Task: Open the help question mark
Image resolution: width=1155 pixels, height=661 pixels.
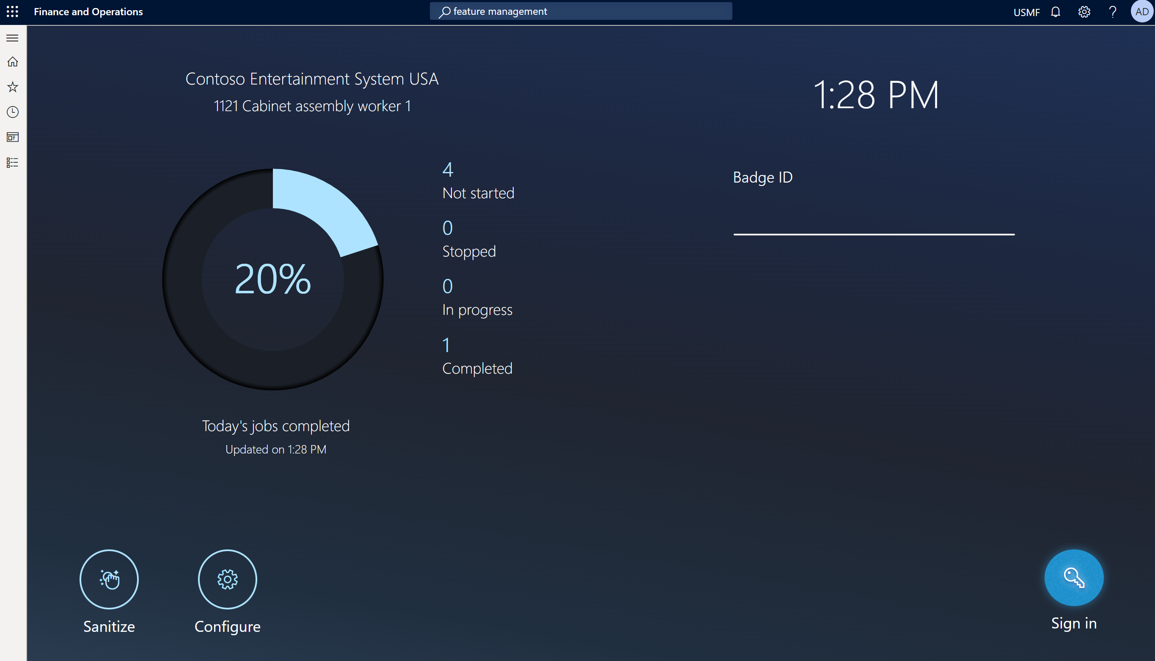Action: [x=1112, y=12]
